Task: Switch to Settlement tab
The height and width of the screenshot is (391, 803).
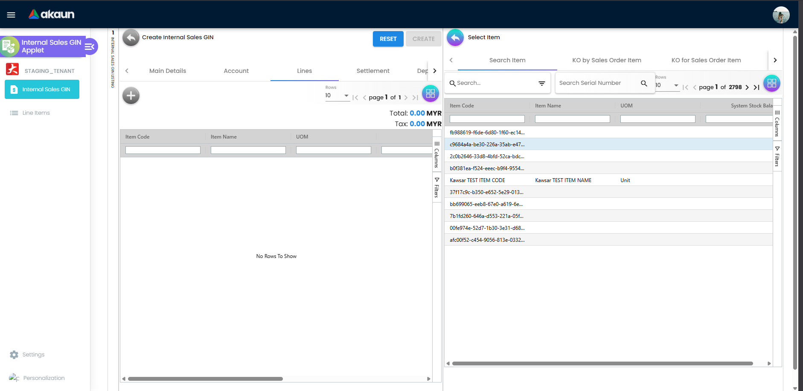Action: click(373, 71)
